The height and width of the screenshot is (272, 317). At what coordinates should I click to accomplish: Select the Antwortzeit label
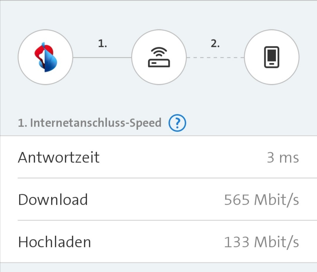pyautogui.click(x=59, y=157)
